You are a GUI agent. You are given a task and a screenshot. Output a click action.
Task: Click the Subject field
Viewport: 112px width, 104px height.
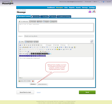[x=59, y=36]
